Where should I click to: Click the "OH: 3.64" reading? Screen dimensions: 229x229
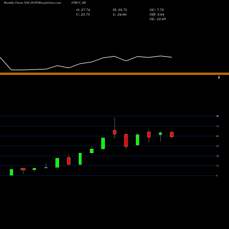point(157,14)
